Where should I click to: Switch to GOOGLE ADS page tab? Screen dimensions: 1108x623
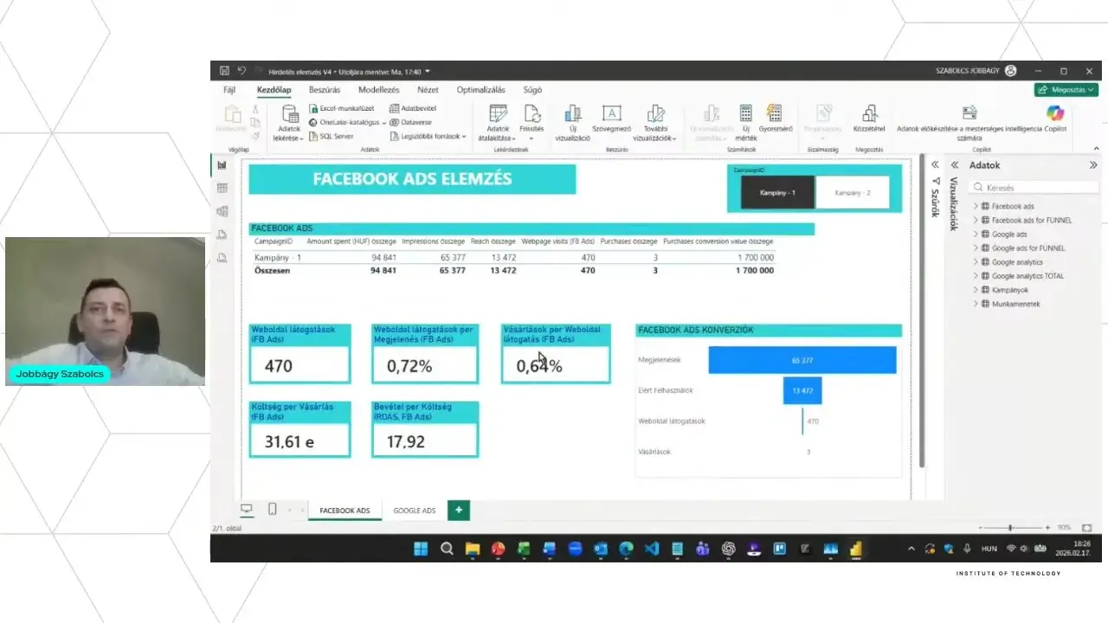click(415, 511)
